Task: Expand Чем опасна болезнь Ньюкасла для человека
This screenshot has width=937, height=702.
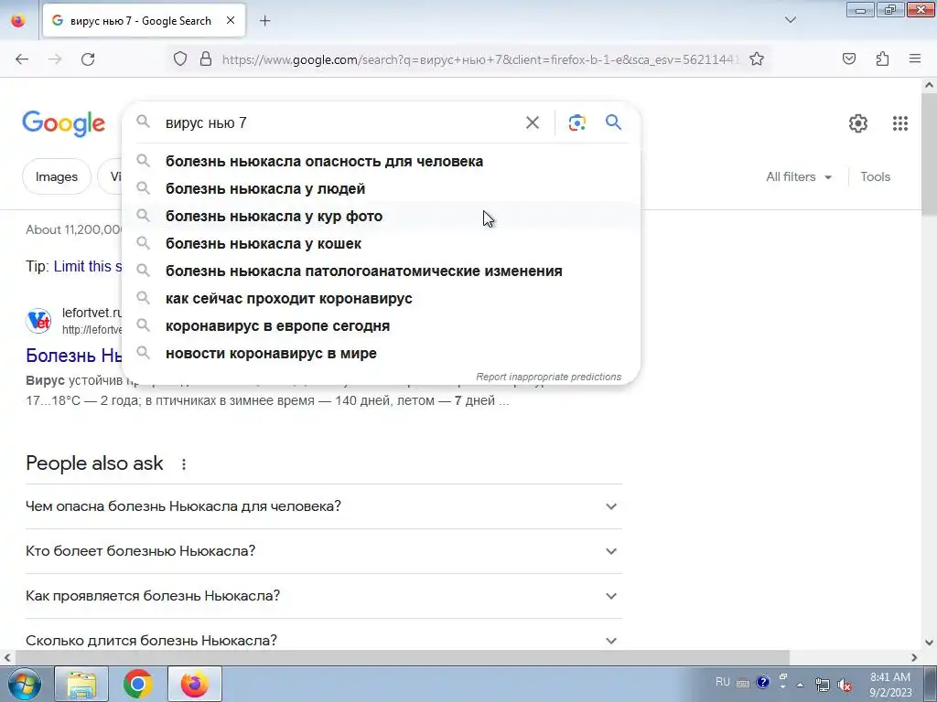Action: 324,506
